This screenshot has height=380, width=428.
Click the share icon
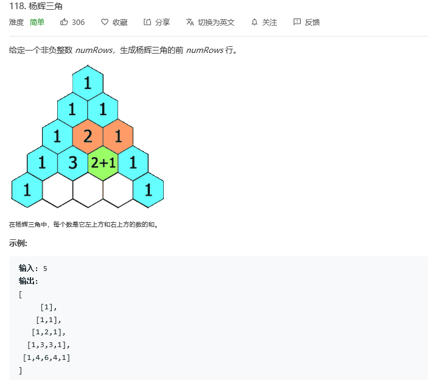[147, 22]
